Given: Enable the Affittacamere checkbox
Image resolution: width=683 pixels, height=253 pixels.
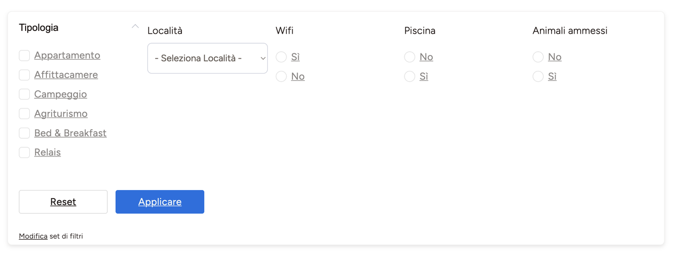Looking at the screenshot, I should coord(25,75).
